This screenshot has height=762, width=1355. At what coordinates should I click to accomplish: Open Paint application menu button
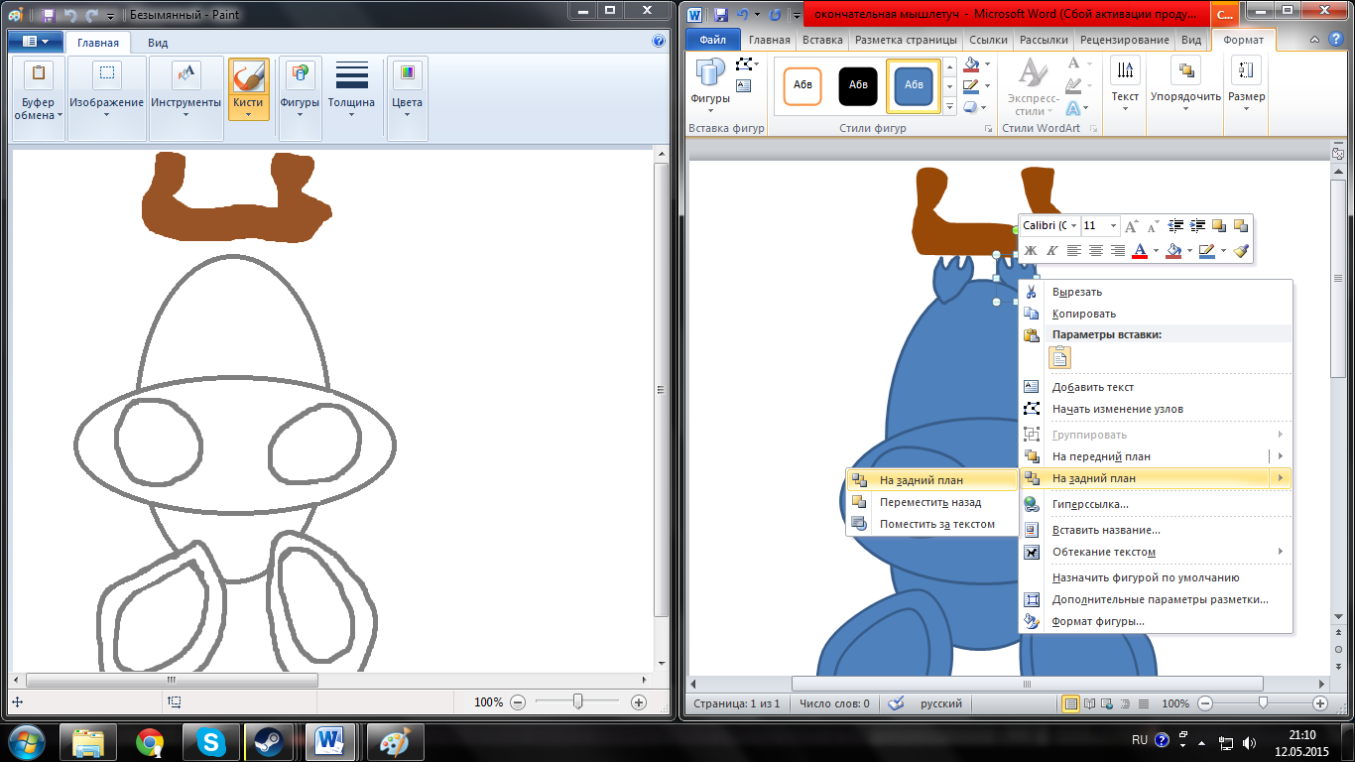(x=37, y=42)
